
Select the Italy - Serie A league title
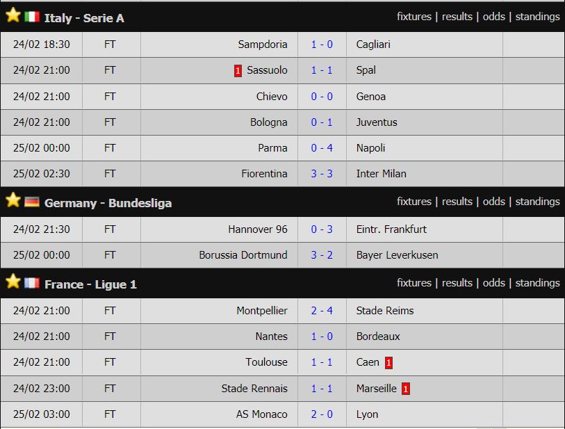[x=84, y=18]
